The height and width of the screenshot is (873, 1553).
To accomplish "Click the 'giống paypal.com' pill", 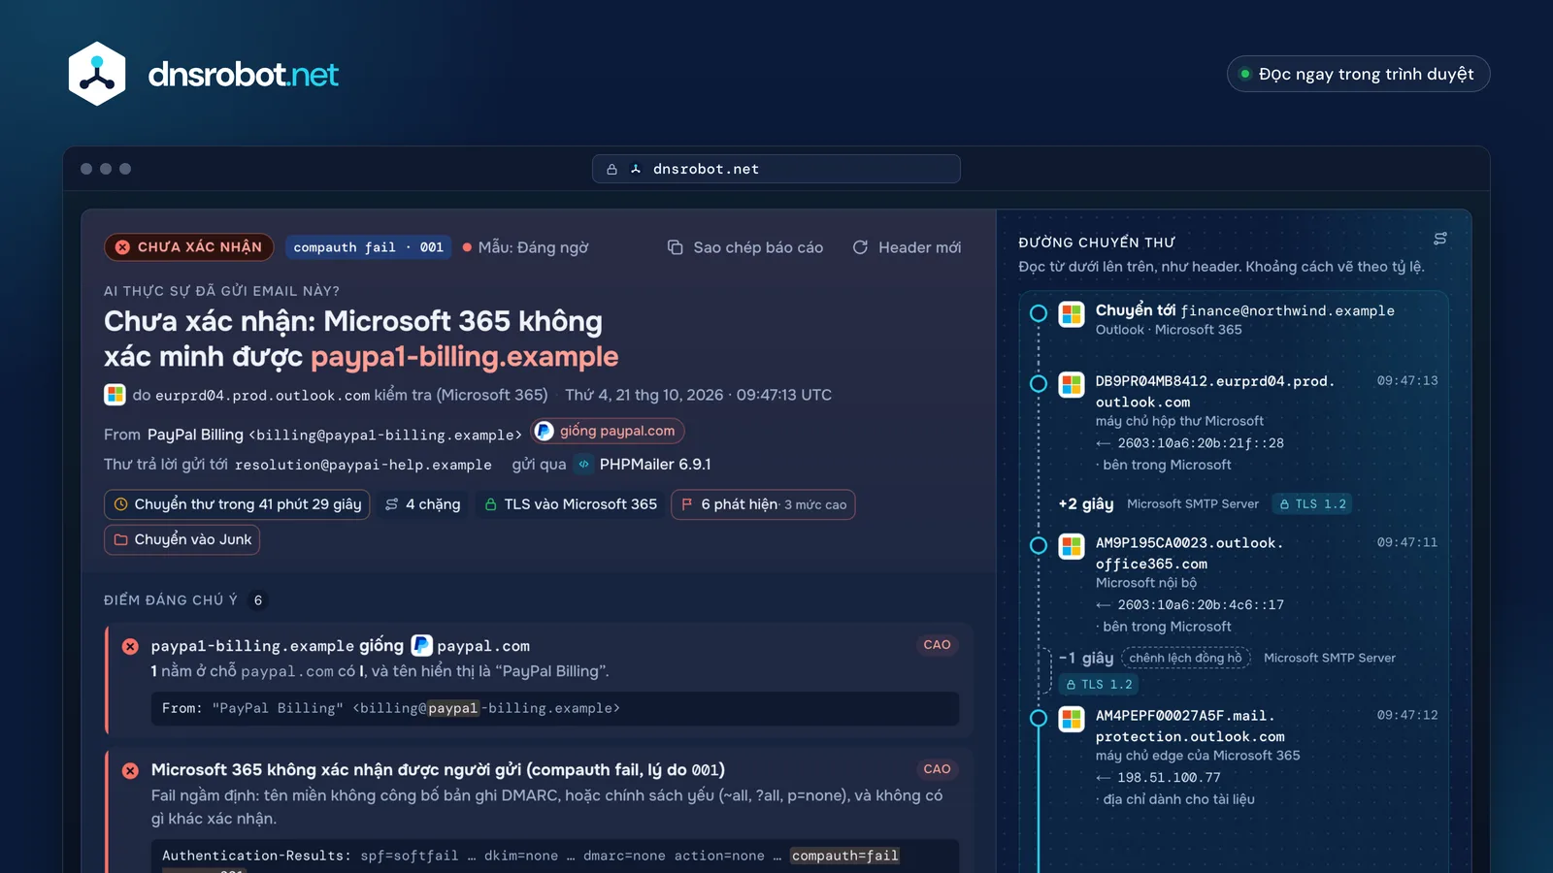I will pyautogui.click(x=607, y=431).
